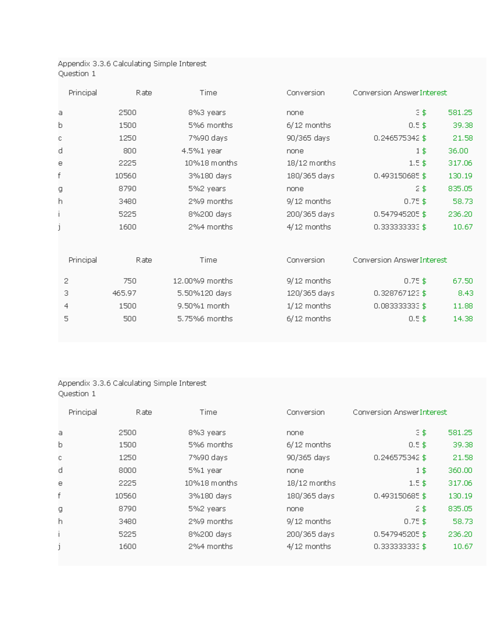Select the 1/12 months conversion cell

tap(308, 306)
